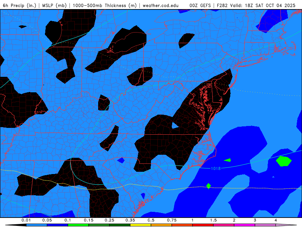302x227 pixels.
Task: Click the "MSLP (mb)" header label
Action: tap(54, 5)
